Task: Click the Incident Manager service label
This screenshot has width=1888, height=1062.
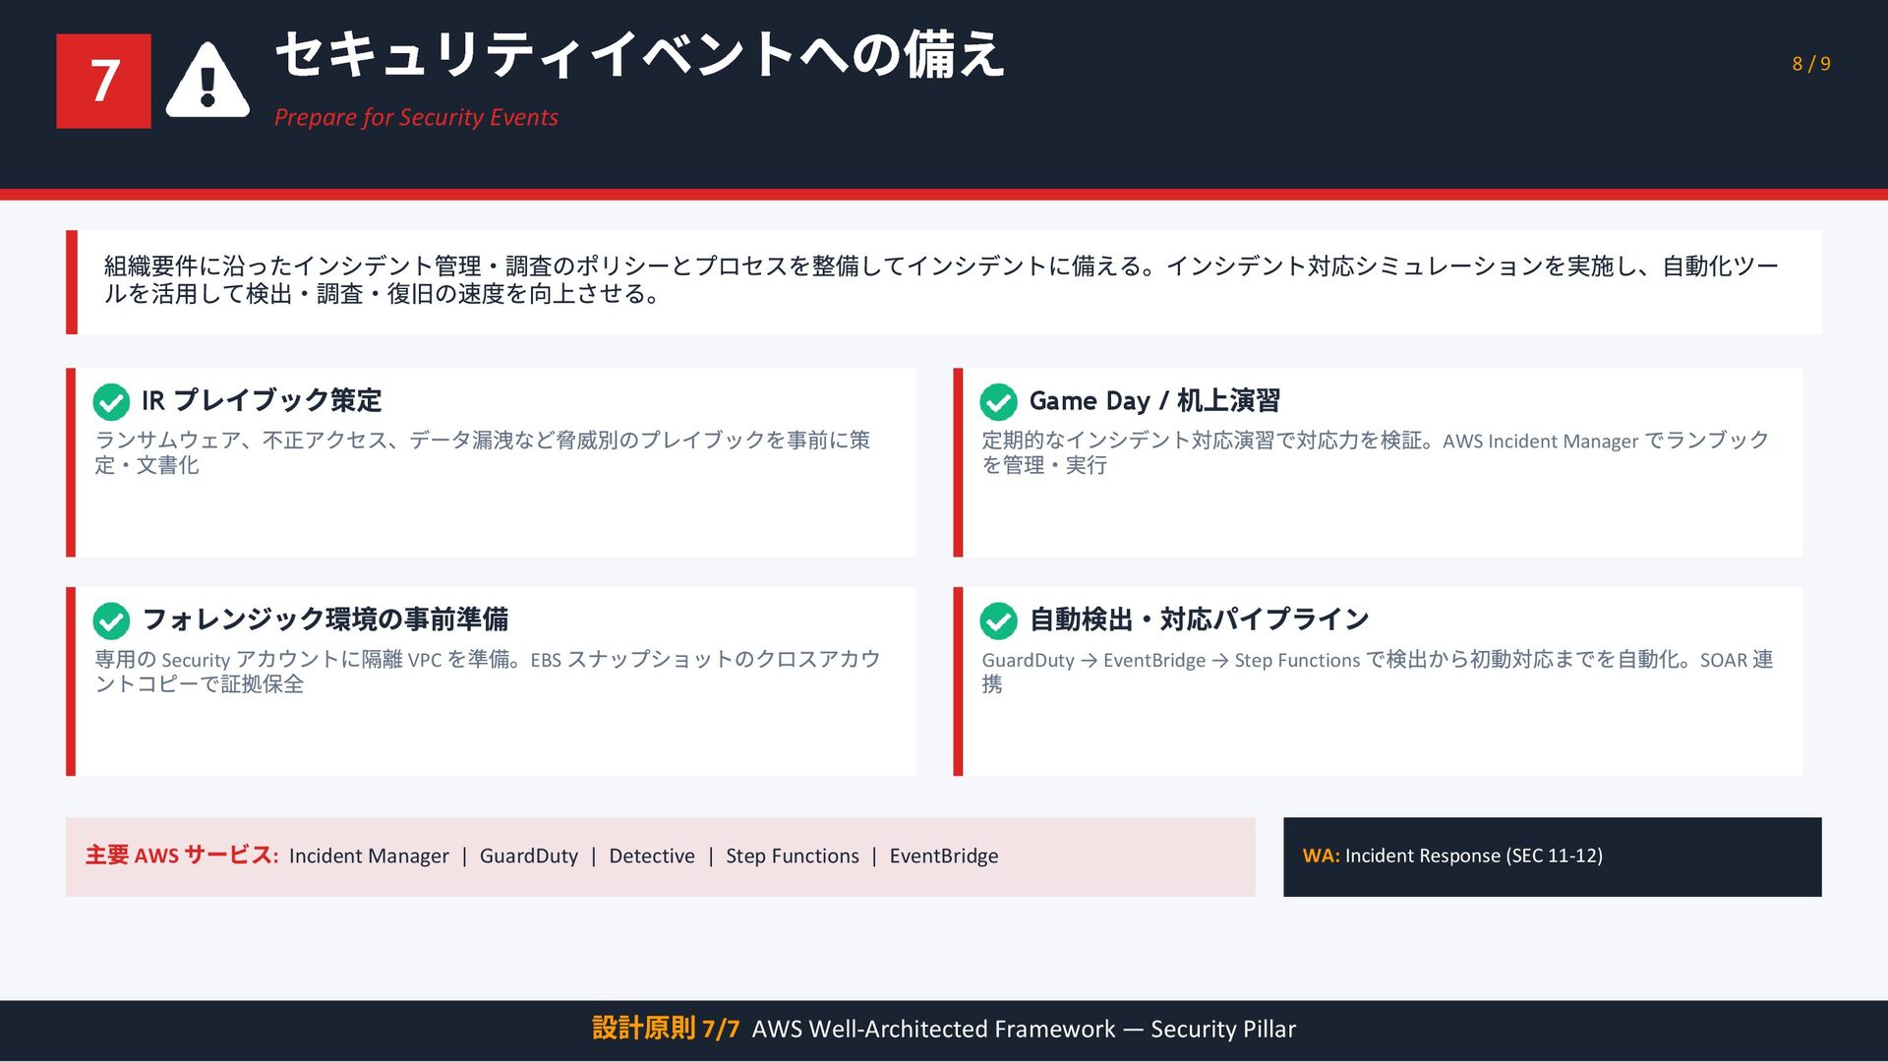Action: [369, 856]
